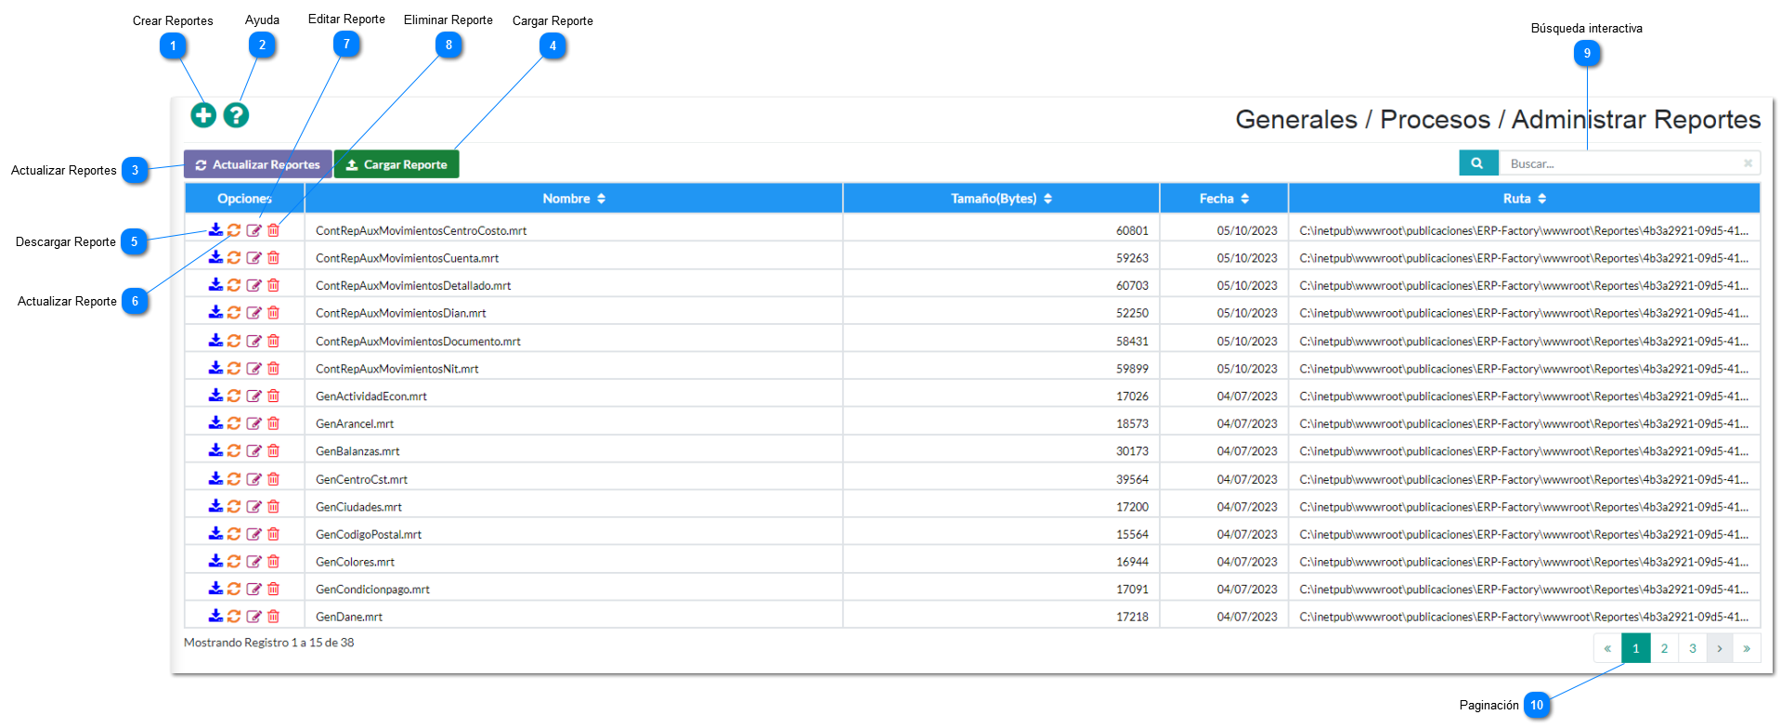Image resolution: width=1781 pixels, height=728 pixels.
Task: Click the green plus Crear Reportes icon
Action: pos(203,115)
